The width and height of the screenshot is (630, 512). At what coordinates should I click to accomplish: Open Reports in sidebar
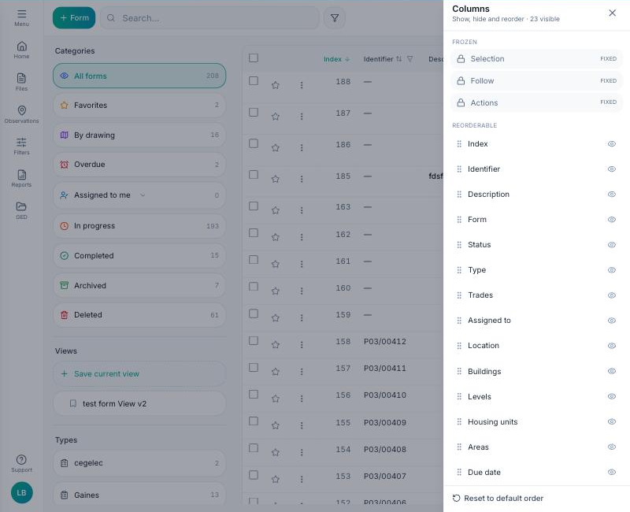point(22,179)
